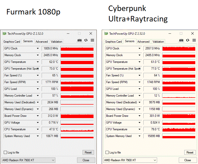Open Memory Clock dropdown in Furmark window

tap(38, 55)
